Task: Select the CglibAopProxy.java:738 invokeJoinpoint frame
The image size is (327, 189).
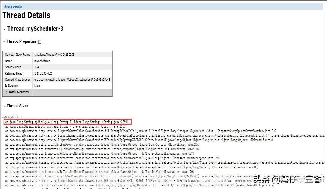Action: point(102,149)
